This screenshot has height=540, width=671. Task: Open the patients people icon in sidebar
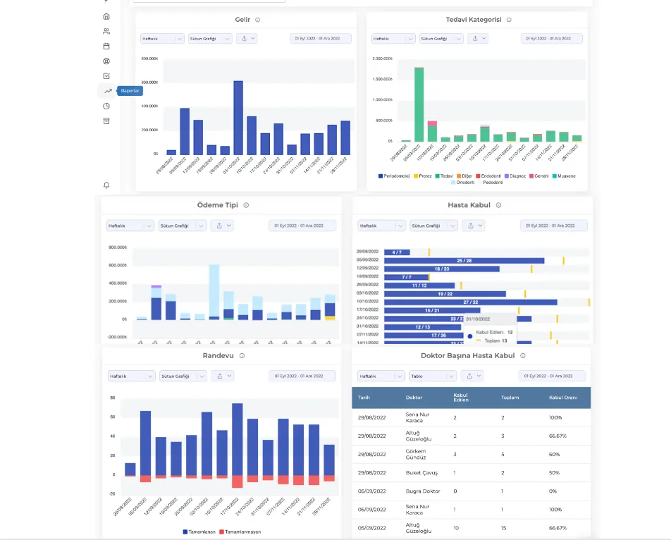[106, 31]
